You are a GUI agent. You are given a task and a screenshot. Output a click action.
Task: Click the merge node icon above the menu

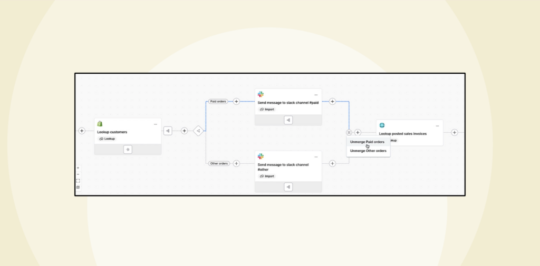pyautogui.click(x=349, y=133)
